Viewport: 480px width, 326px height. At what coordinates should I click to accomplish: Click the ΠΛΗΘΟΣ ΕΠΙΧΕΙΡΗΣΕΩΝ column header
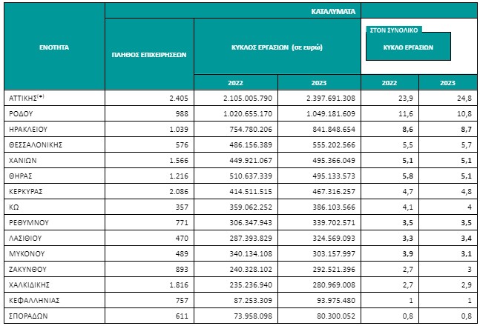click(148, 54)
